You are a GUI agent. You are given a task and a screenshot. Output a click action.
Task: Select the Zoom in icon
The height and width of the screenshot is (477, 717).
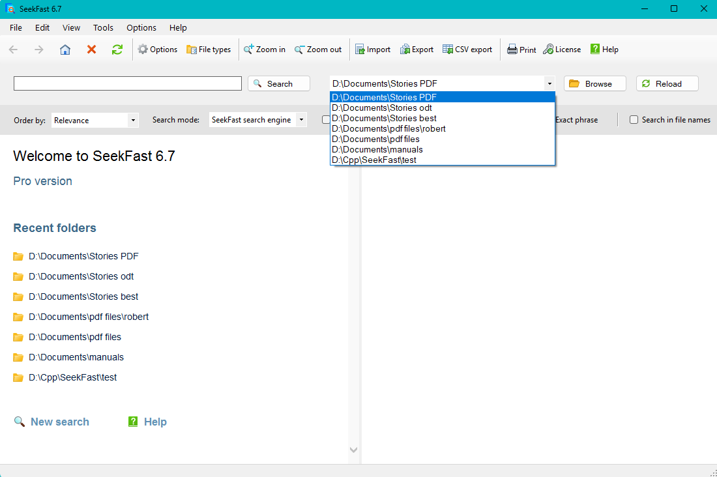[x=264, y=49]
